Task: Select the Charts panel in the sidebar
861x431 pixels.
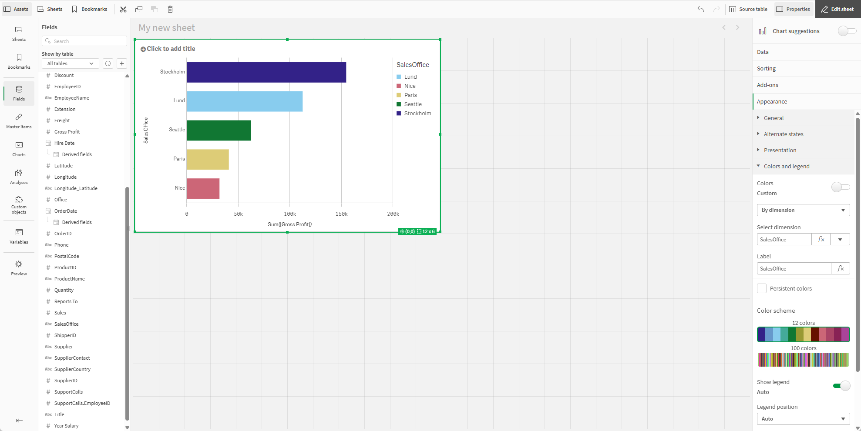Action: pos(19,148)
